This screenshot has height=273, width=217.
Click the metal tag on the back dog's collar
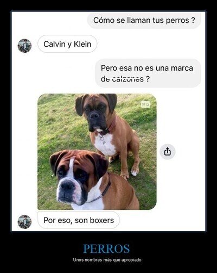(103, 140)
